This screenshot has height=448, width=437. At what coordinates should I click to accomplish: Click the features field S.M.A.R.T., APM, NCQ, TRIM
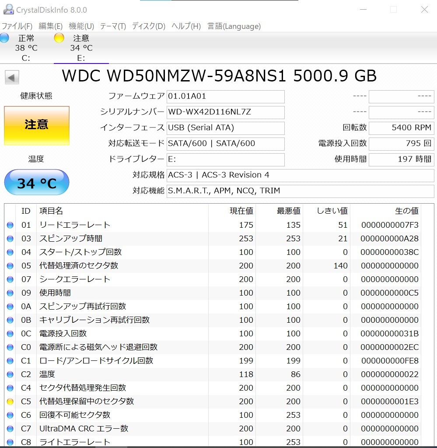point(300,191)
